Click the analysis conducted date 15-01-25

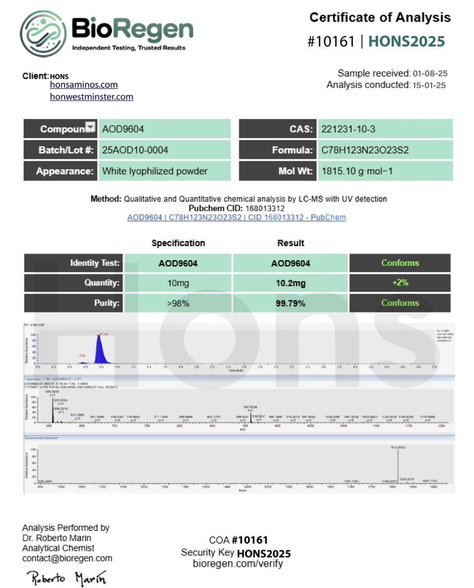click(429, 85)
